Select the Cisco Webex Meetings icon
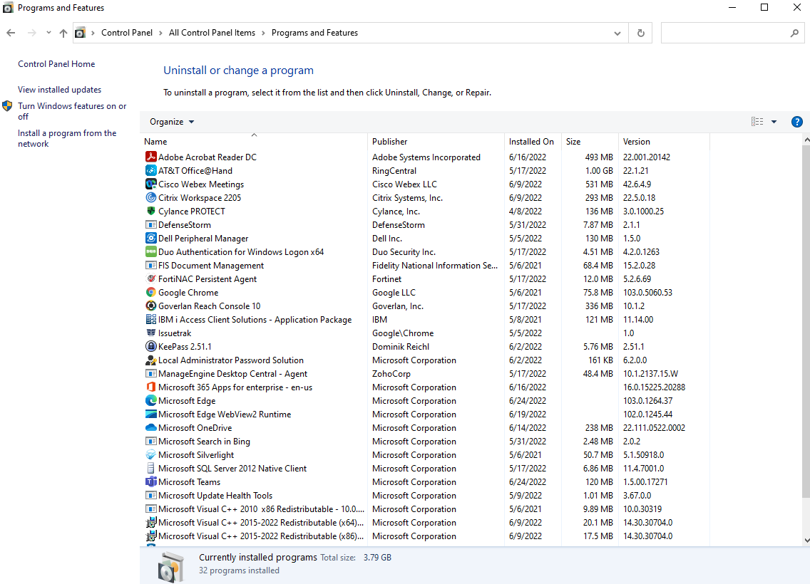Screen dimensions: 810x584 tap(150, 184)
